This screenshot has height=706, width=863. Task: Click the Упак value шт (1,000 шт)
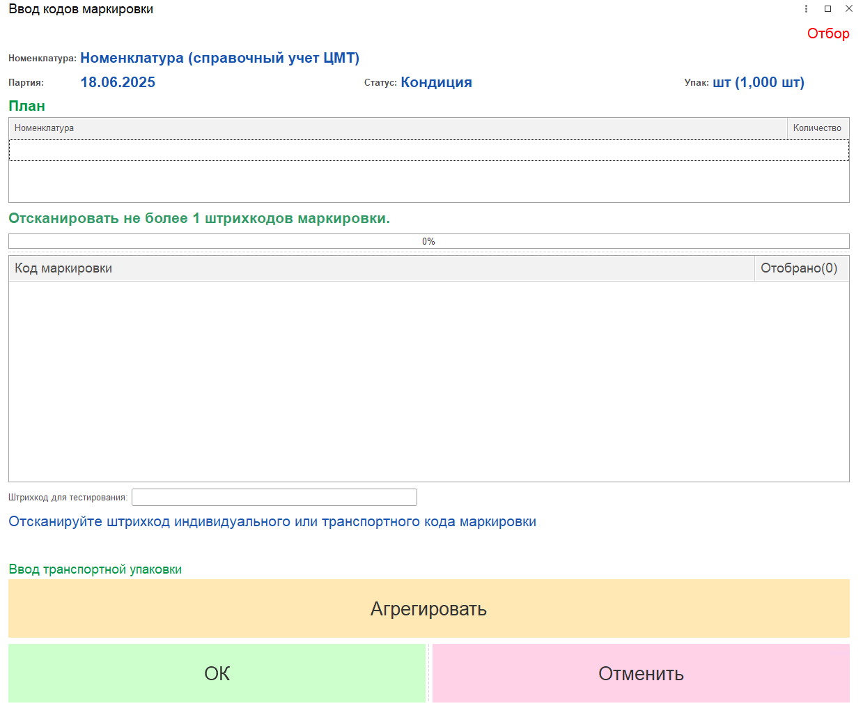point(758,82)
